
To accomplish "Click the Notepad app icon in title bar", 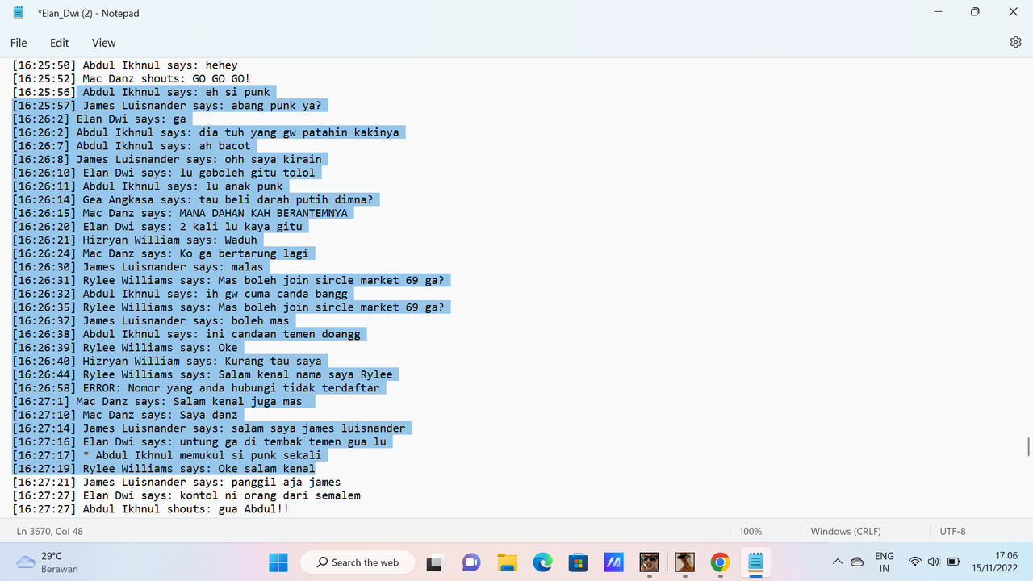I will click(x=19, y=12).
